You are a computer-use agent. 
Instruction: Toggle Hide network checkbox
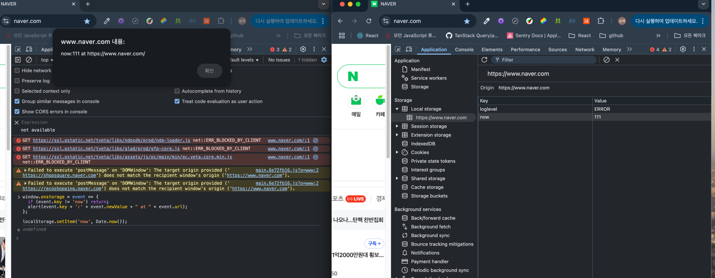pyautogui.click(x=17, y=70)
